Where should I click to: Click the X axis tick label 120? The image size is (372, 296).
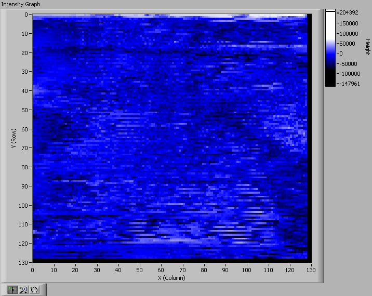290,270
